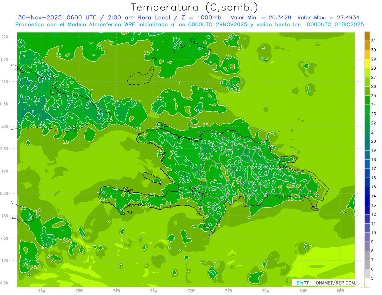This screenshot has height=295, width=382.
Task: Pick the teal swatch between 19 and 20
Action: tap(367, 146)
